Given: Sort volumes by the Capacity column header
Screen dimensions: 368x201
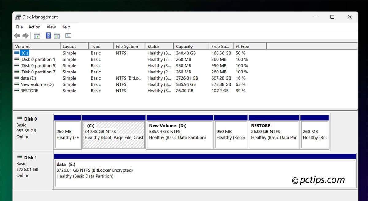Looking at the screenshot, I should tap(184, 46).
